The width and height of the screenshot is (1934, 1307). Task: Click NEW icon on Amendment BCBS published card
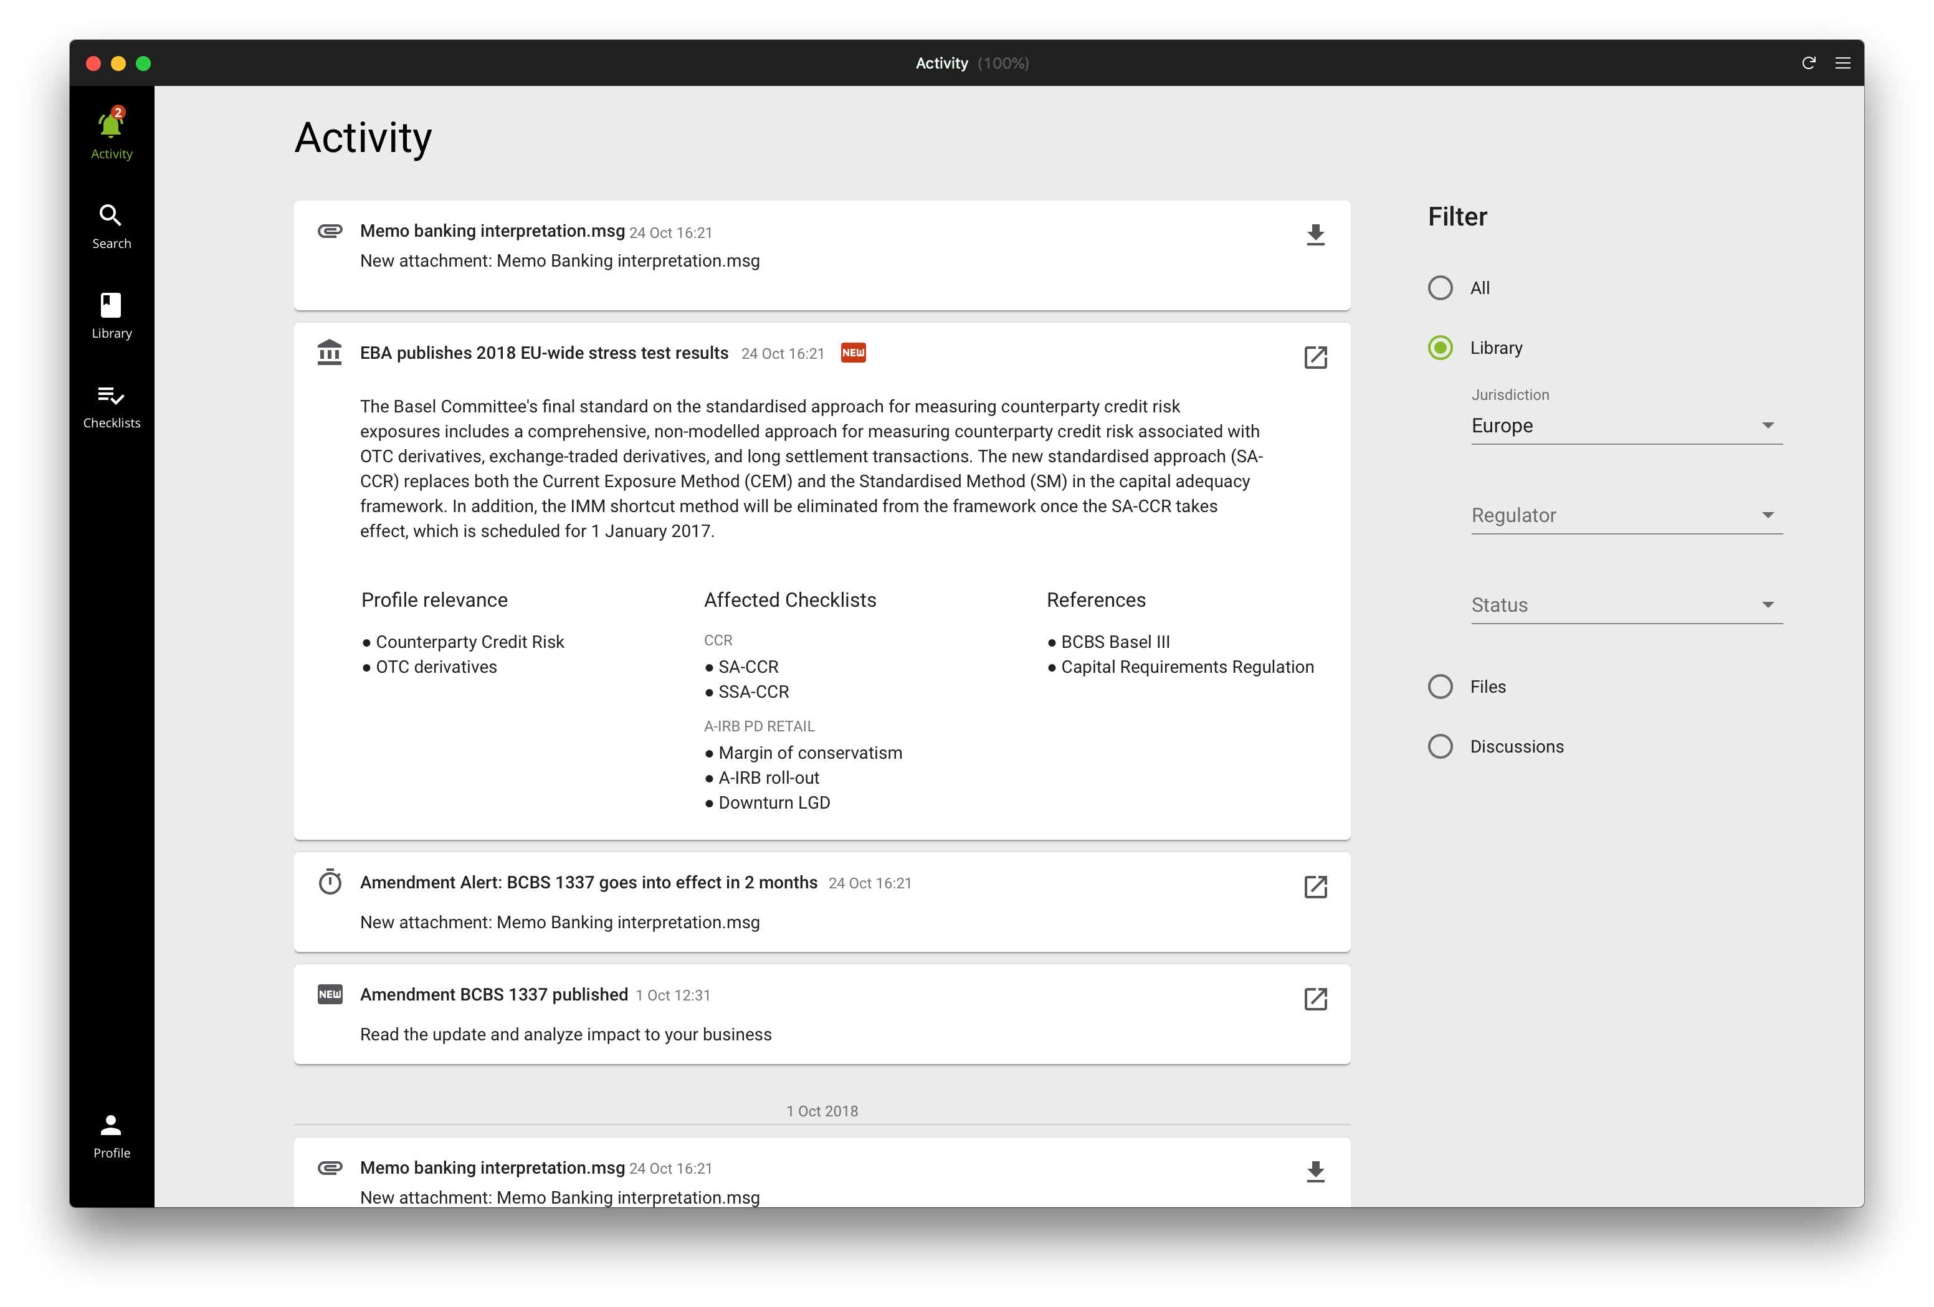coord(330,994)
